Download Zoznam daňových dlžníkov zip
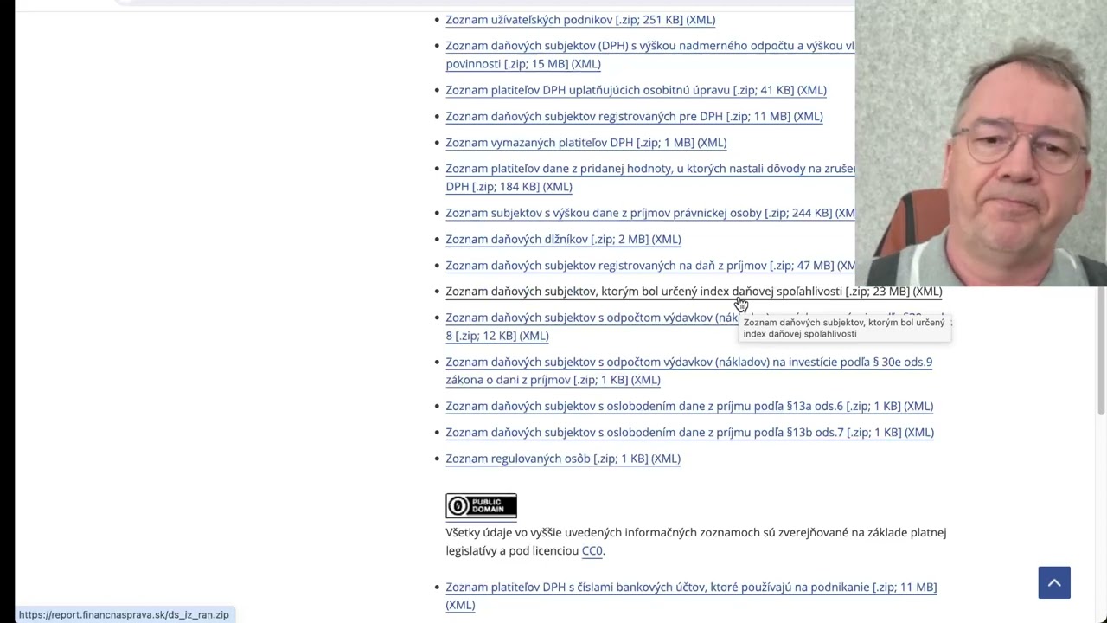 pos(562,240)
